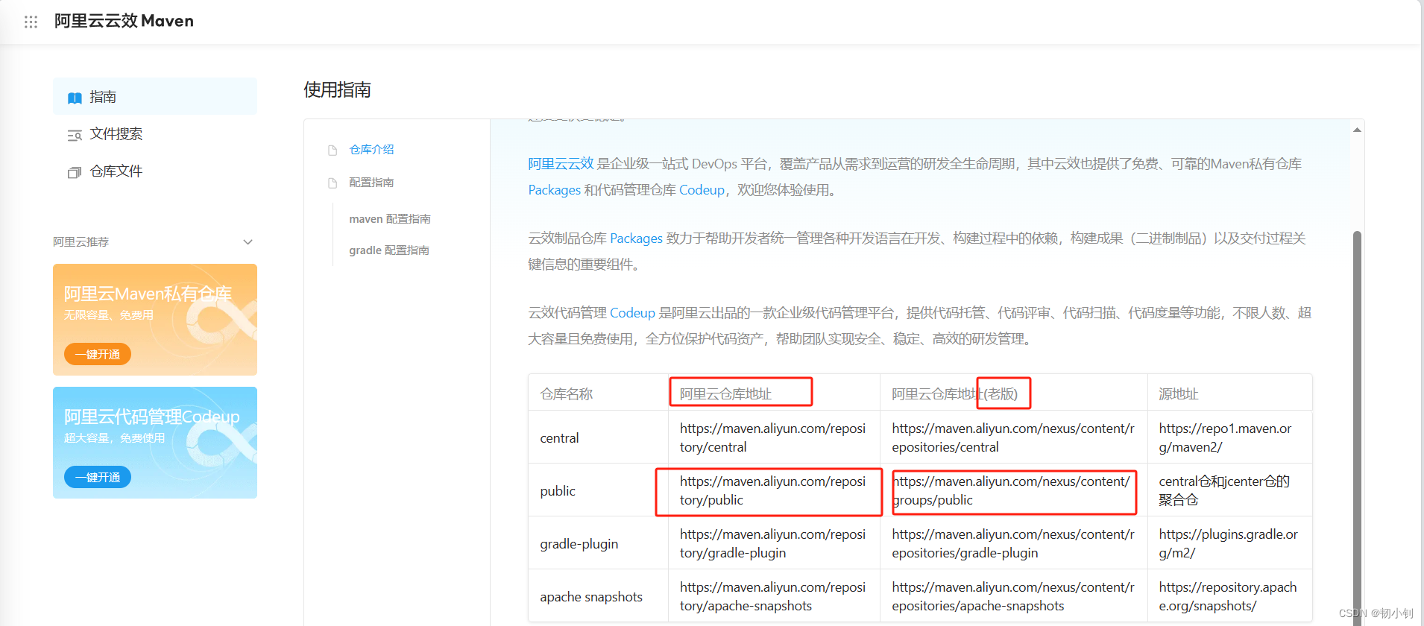Screen dimensions: 1424x626
Task: Follow the Packages link in first paragraph
Action: pos(554,190)
